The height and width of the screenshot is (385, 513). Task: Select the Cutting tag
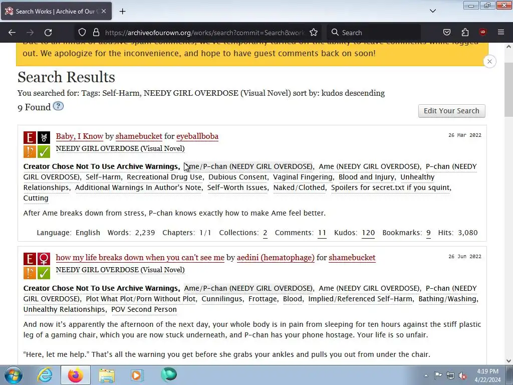click(x=36, y=198)
